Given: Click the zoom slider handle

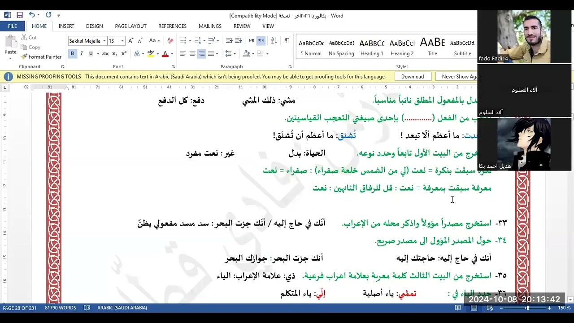Looking at the screenshot, I should (x=527, y=308).
